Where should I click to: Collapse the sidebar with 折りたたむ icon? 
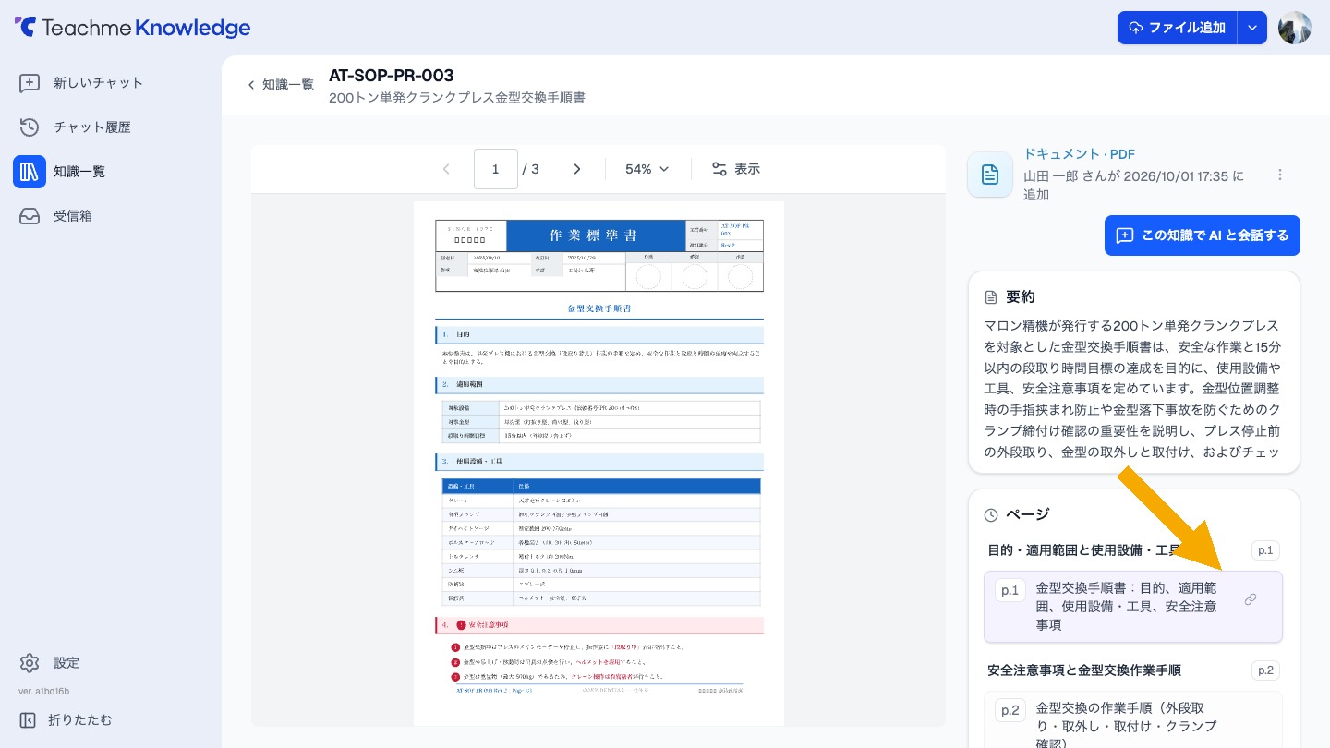(x=28, y=720)
